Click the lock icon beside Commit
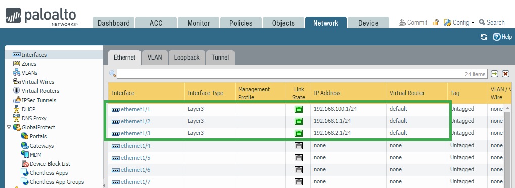The image size is (515, 188). click(436, 23)
